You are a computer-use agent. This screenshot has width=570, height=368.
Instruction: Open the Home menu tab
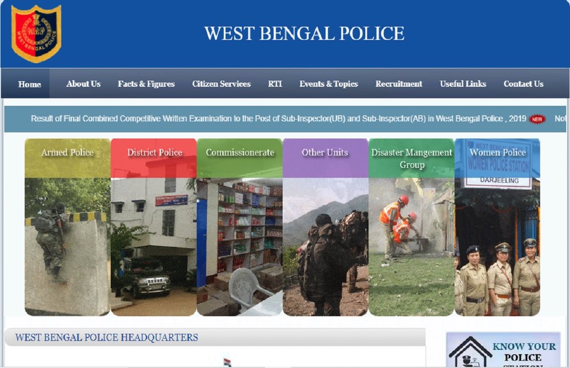click(x=30, y=84)
